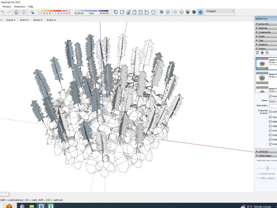277x208 pixels.
Task: Enable X-ray face style icon
Action: pos(162,12)
